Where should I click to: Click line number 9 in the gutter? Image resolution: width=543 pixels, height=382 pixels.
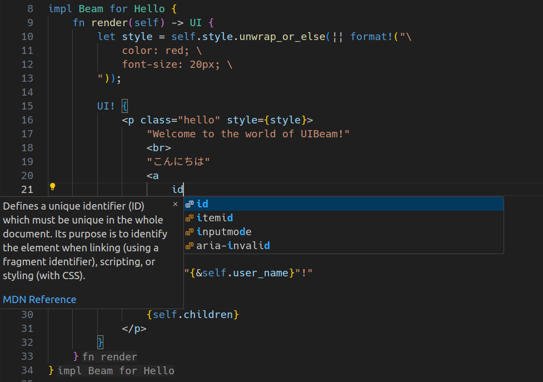click(30, 23)
